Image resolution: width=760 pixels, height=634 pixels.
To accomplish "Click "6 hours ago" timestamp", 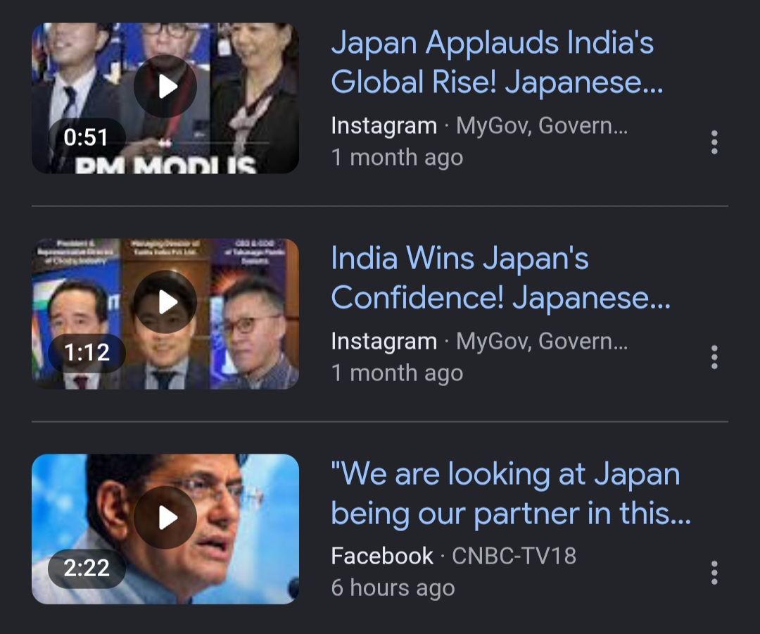I will tap(393, 588).
